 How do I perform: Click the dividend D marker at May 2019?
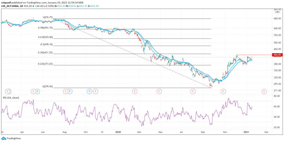click(x=37, y=91)
